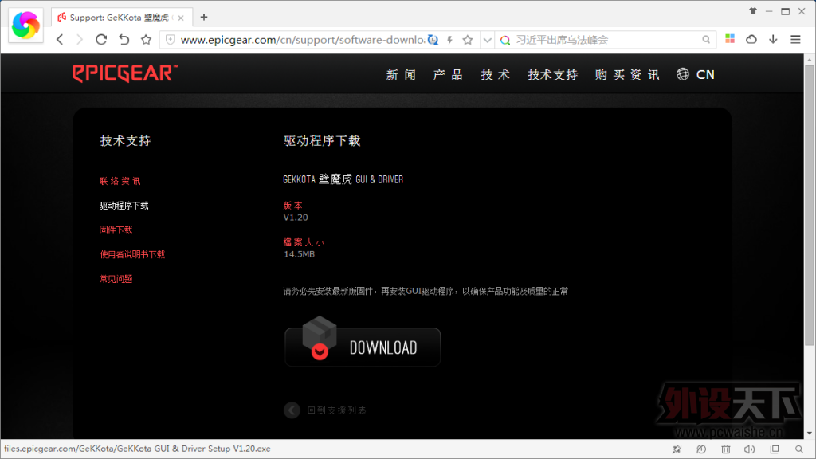Click the undo restore-closed-page icon
816x459 pixels.
coord(124,40)
